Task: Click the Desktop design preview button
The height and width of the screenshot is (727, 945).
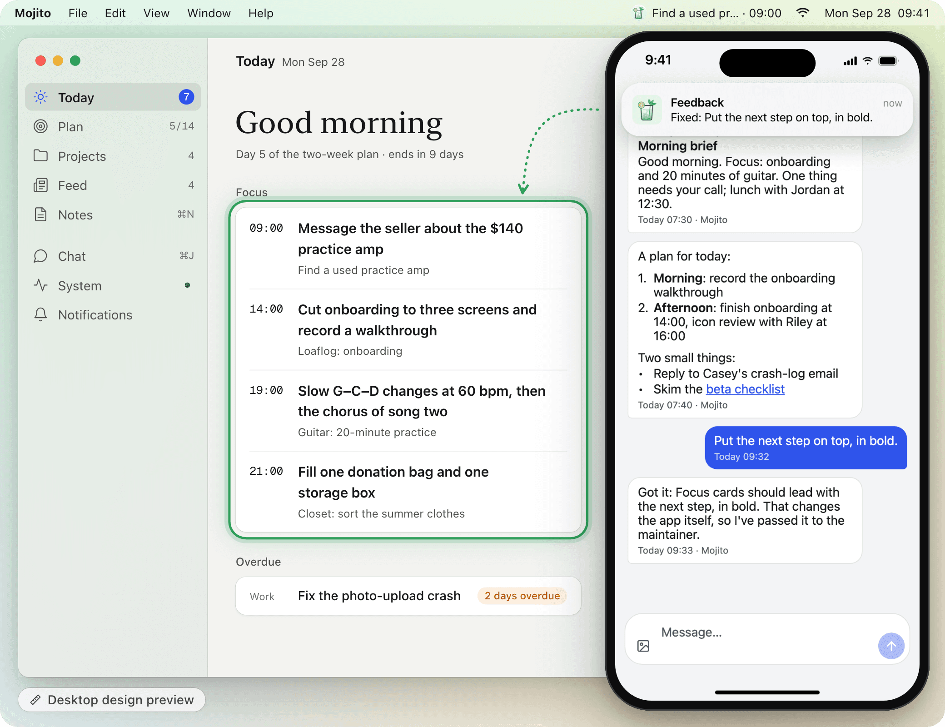Action: [x=112, y=700]
